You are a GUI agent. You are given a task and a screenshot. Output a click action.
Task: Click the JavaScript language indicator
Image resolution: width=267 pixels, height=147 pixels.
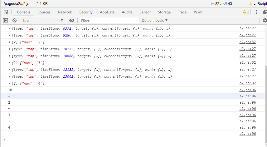258,4
